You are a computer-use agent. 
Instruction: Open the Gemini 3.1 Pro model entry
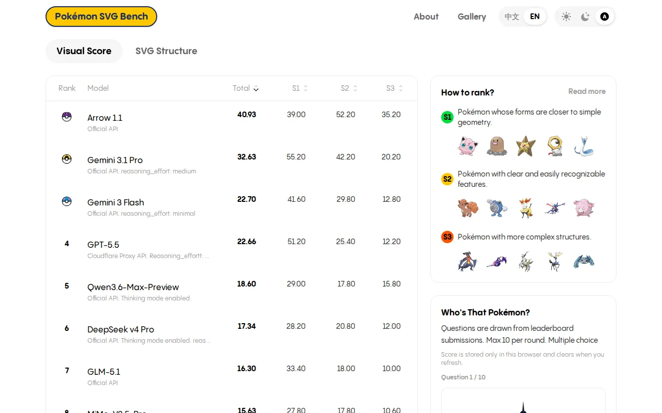[115, 160]
